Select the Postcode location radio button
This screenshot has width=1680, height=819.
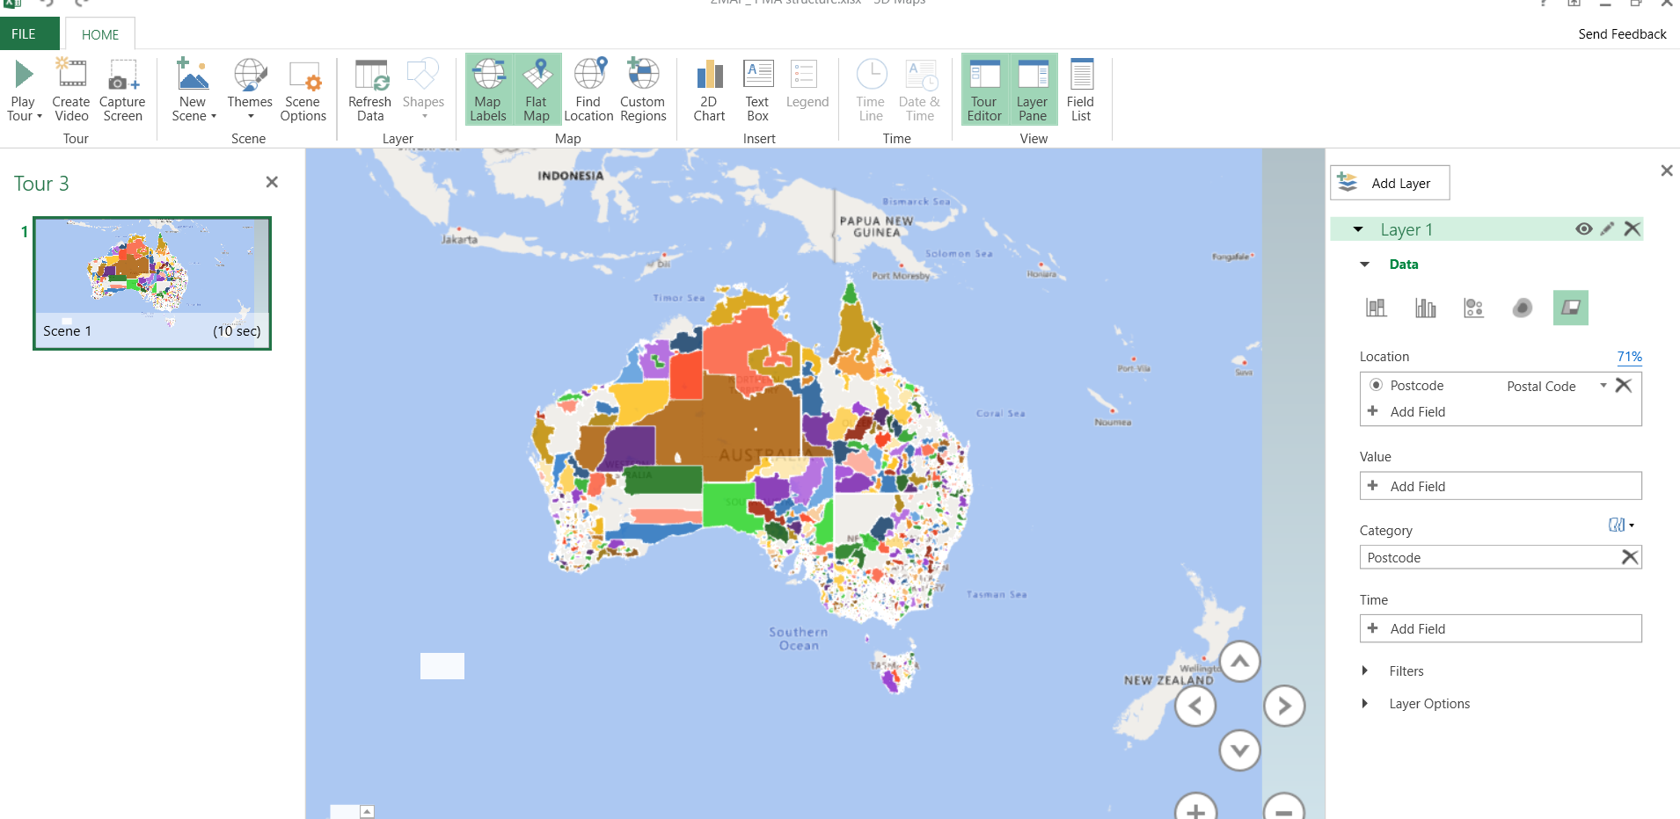click(x=1376, y=385)
